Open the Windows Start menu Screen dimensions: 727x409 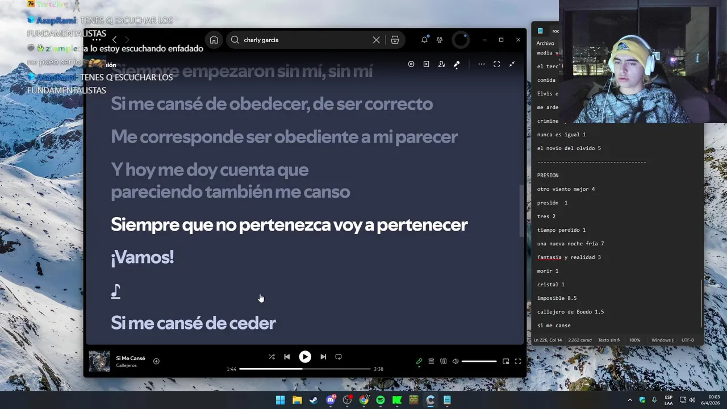[281, 400]
